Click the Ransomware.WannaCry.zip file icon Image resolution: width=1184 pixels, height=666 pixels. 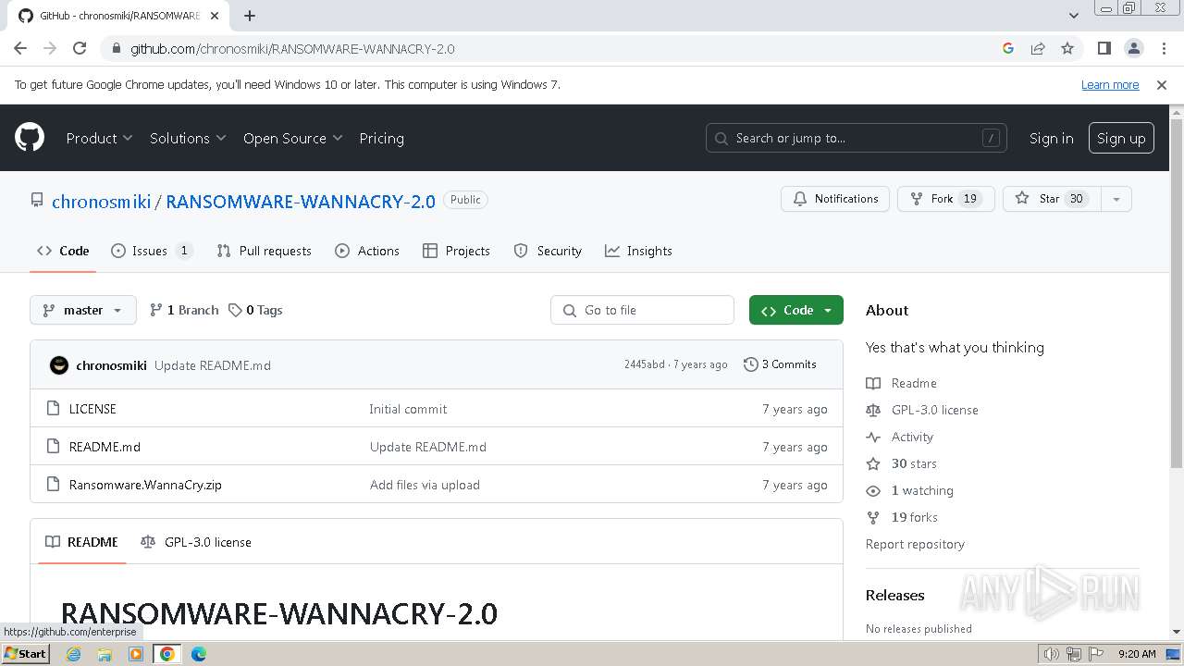pos(53,485)
